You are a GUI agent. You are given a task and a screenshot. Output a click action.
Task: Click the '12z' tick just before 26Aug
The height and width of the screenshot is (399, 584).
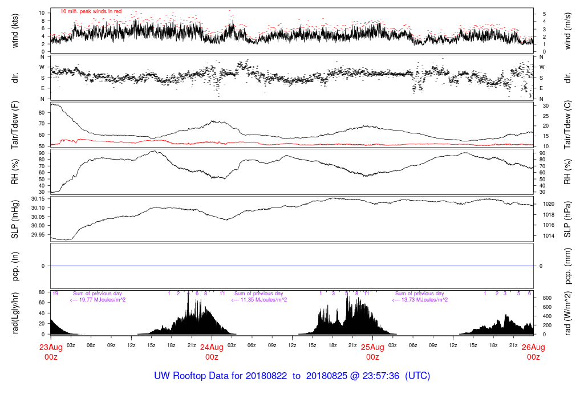453,345
